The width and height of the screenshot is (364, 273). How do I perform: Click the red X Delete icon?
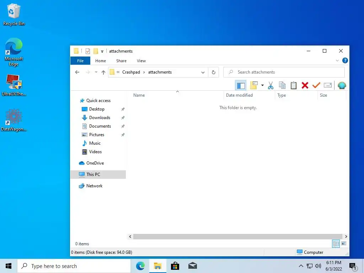[x=305, y=85]
